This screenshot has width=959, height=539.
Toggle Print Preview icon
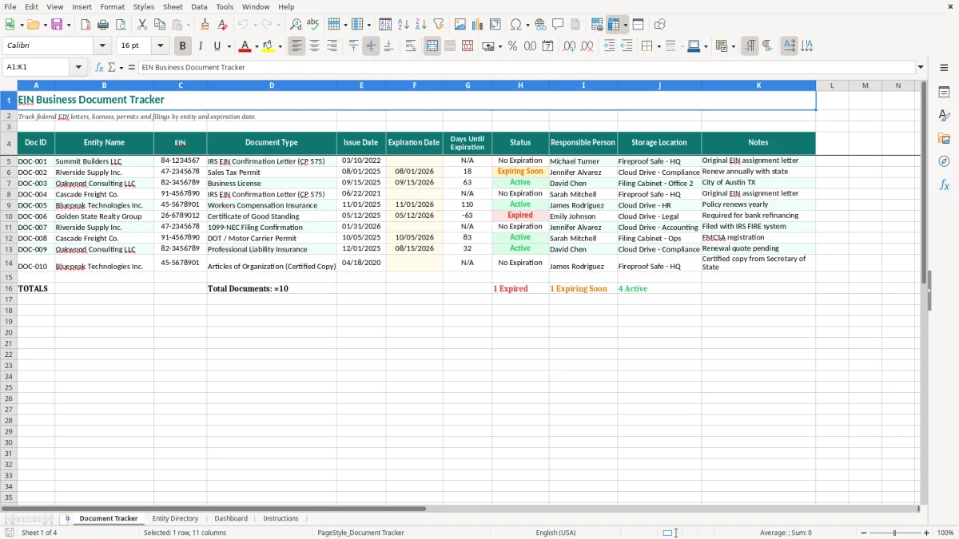click(121, 25)
